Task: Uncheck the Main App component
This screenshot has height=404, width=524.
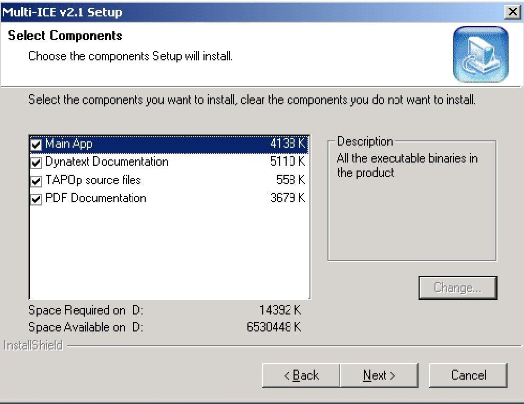Action: click(36, 143)
